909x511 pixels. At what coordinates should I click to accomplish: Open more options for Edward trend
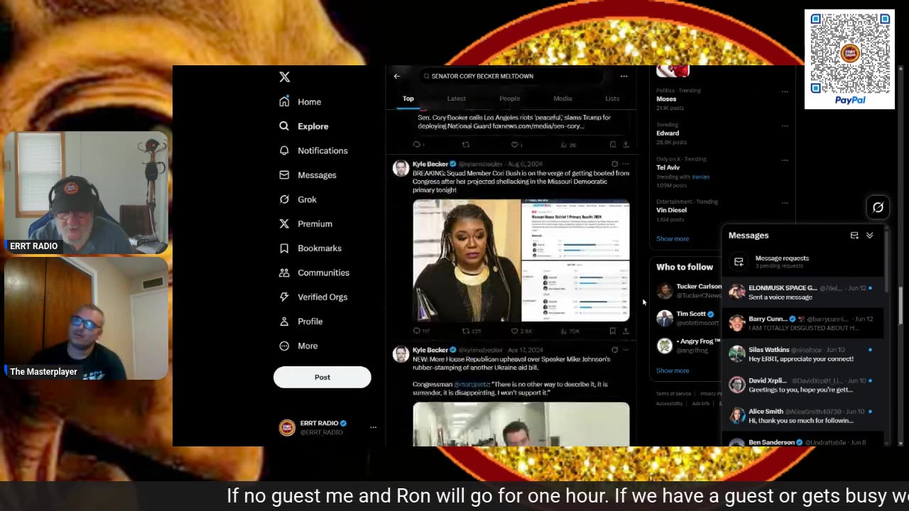point(785,126)
